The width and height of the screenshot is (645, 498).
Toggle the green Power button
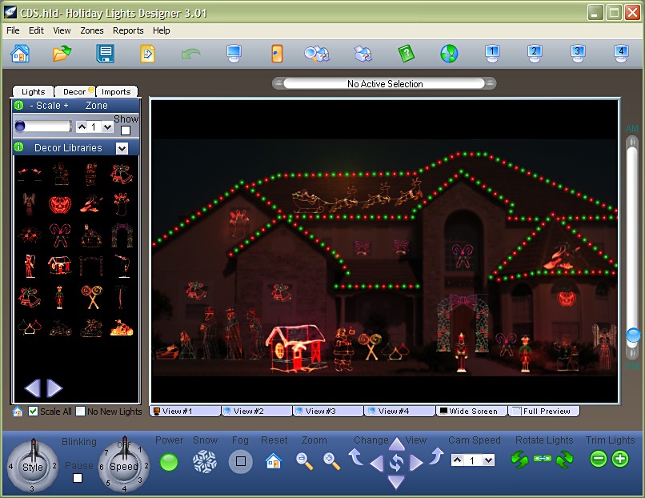(169, 462)
